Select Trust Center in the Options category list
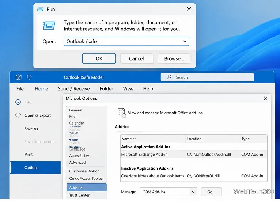Viewport: 280px width, 201px height. [x=79, y=195]
